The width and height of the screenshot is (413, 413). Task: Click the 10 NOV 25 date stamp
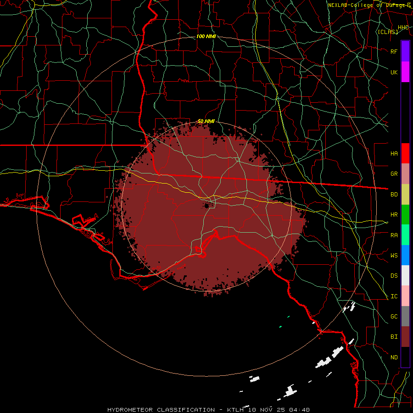coord(266,410)
